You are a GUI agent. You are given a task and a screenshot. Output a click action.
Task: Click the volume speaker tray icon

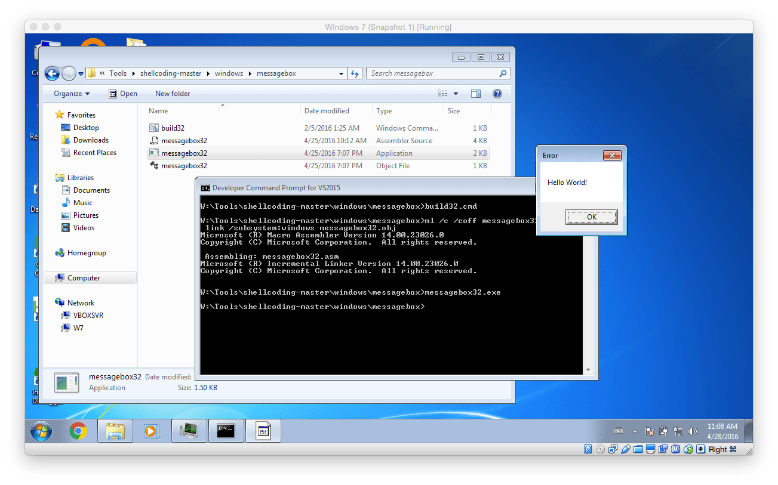693,431
